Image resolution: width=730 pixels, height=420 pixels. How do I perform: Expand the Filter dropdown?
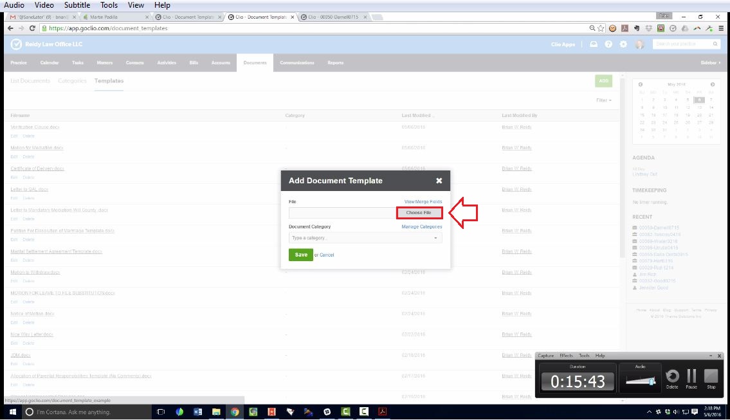point(604,100)
